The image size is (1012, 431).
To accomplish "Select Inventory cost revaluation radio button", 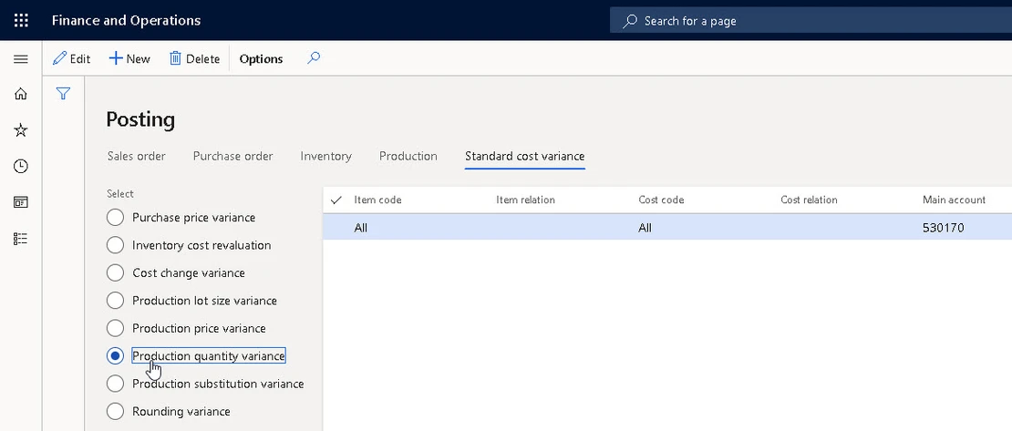I will tap(115, 245).
